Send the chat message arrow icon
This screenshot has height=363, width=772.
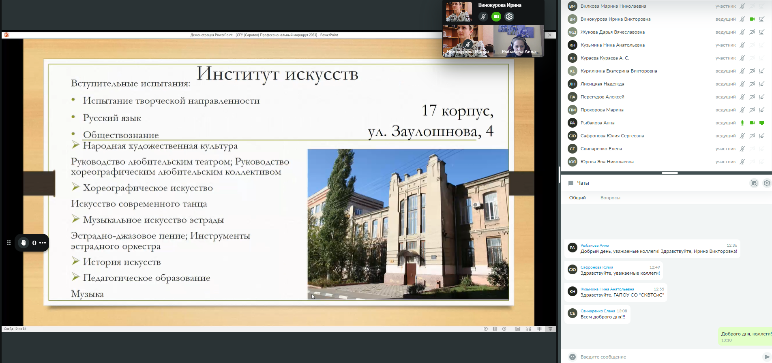(766, 357)
